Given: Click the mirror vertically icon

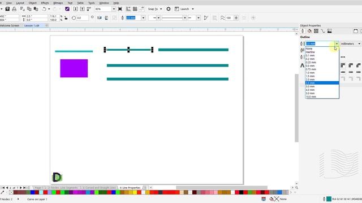Looking at the screenshot, I should [106, 17].
